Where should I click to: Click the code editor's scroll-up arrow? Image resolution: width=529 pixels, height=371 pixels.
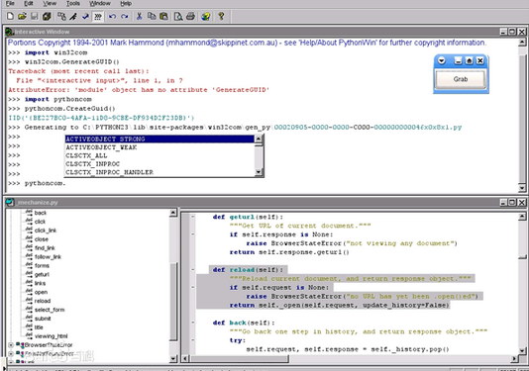[522, 216]
